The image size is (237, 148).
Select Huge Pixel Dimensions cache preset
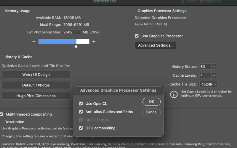(x=36, y=96)
